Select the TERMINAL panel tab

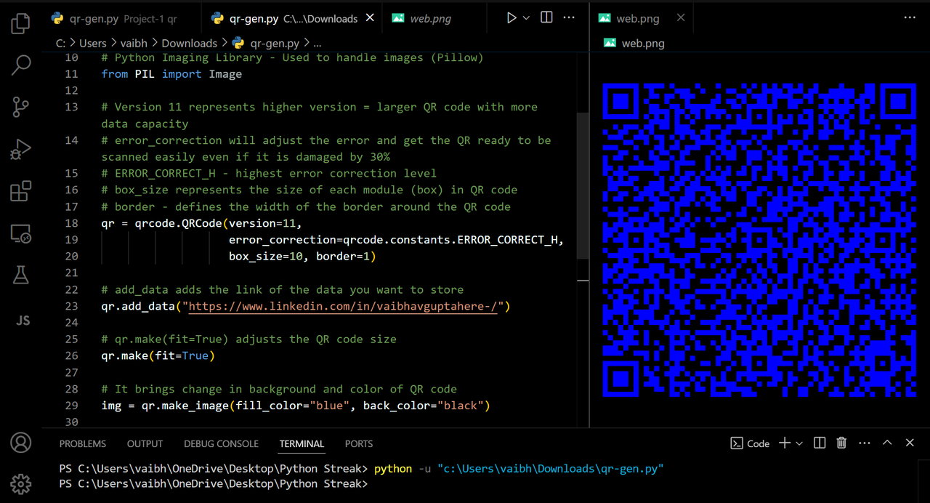click(302, 443)
